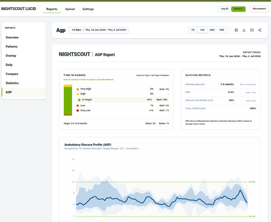Go to Patterns report
This screenshot has height=222, width=271.
[x=24, y=47]
